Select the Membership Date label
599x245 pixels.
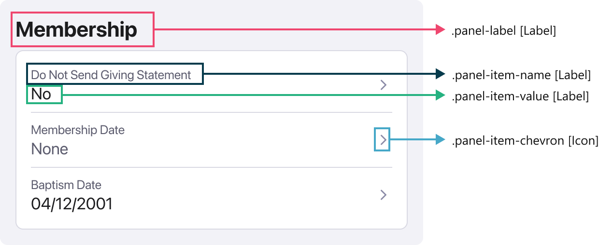tap(78, 130)
